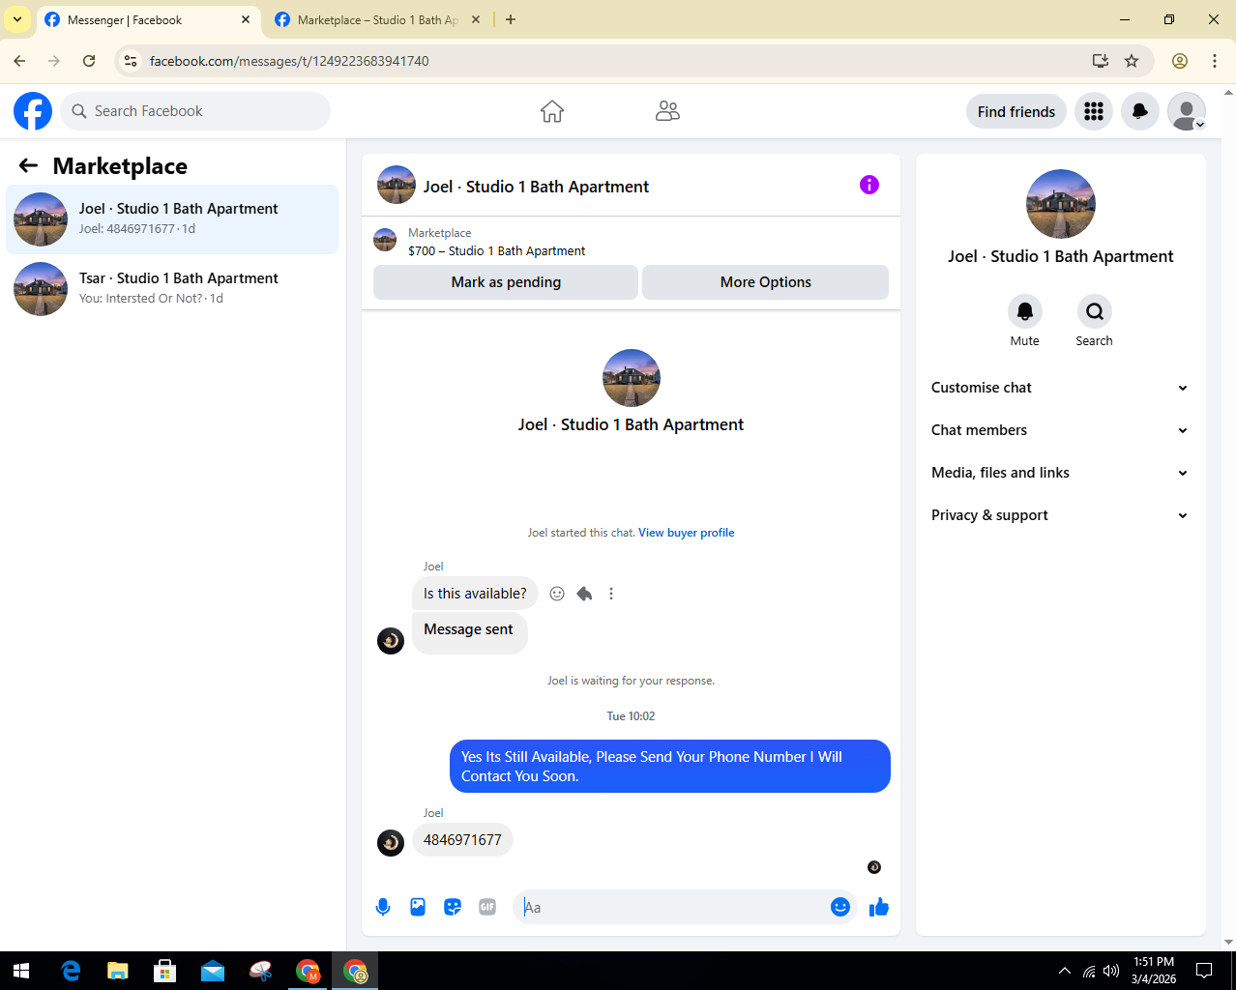Click Mark as pending button
Image resolution: width=1236 pixels, height=990 pixels.
(506, 282)
